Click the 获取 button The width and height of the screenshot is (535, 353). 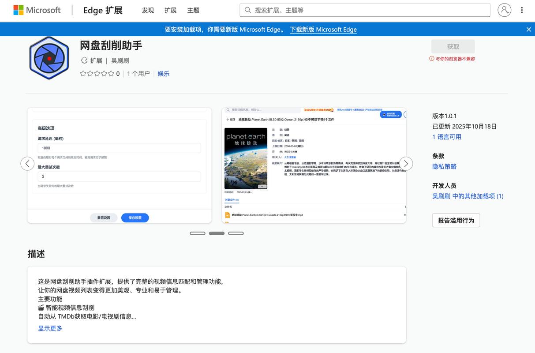pyautogui.click(x=453, y=46)
